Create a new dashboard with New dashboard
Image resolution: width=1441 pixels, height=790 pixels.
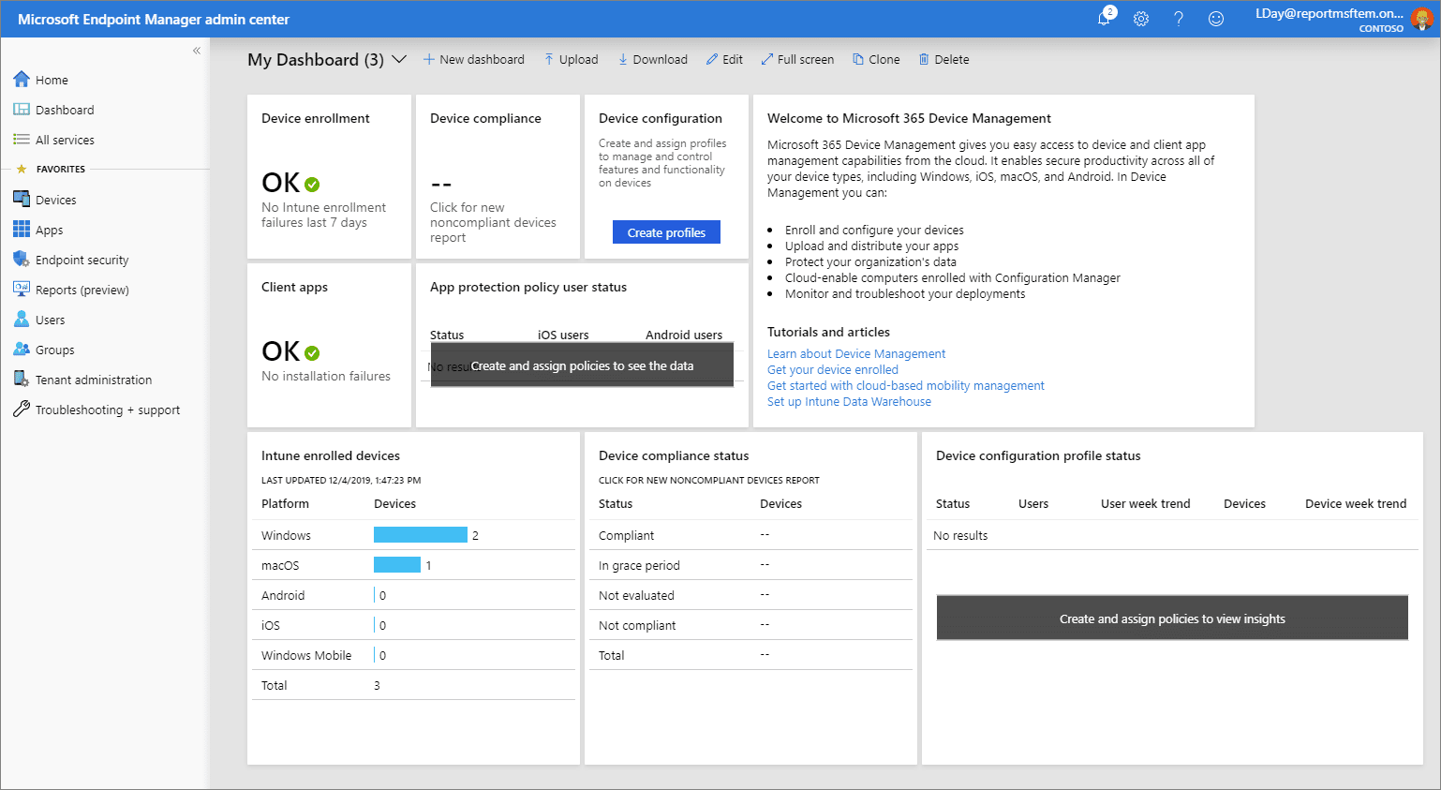point(474,59)
